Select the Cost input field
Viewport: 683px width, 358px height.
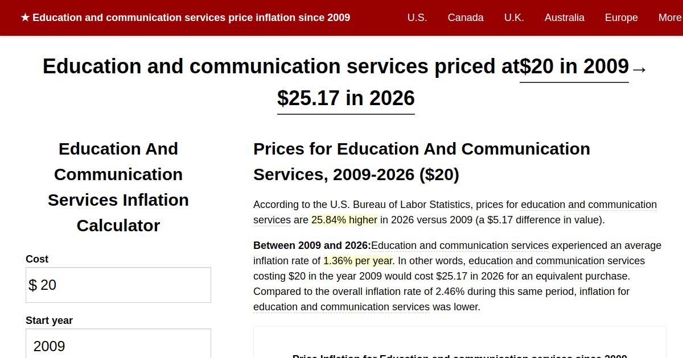point(118,285)
